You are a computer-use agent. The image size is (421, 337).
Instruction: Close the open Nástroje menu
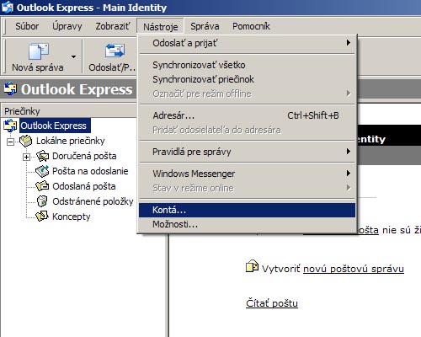click(x=161, y=27)
